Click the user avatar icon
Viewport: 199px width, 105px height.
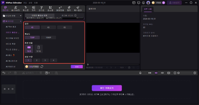pos(148,3)
